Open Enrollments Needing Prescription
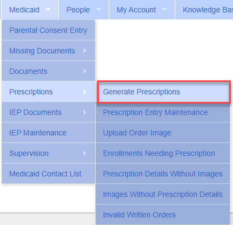The height and width of the screenshot is (225, 233). [x=162, y=153]
